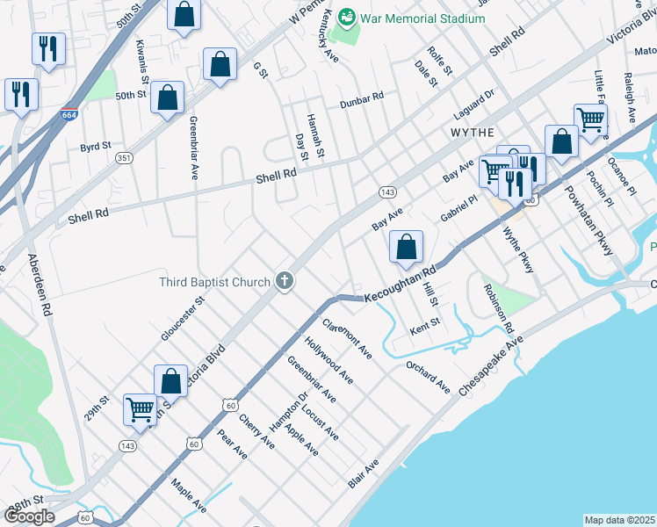This screenshot has height=527, width=657.
Task: Click the War Memorial Stadium label
Action: (x=422, y=18)
